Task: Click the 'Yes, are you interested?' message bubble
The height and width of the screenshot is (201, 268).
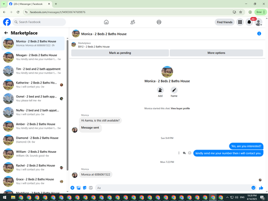Action: click(x=246, y=146)
